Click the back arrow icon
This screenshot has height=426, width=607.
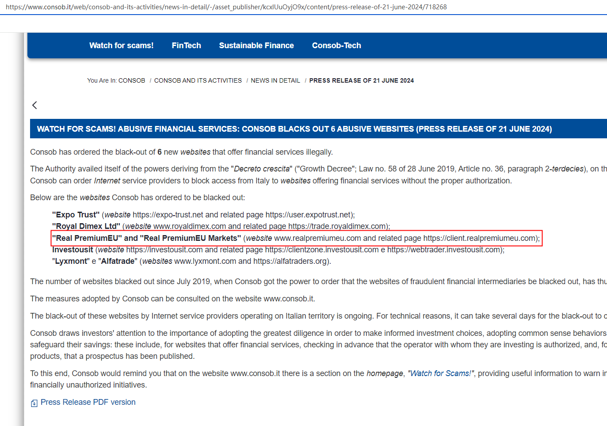coord(34,105)
